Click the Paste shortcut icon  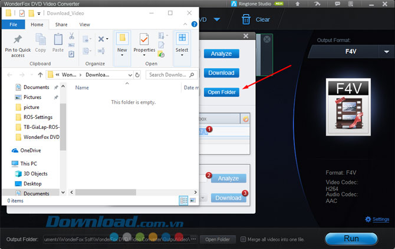click(x=71, y=54)
